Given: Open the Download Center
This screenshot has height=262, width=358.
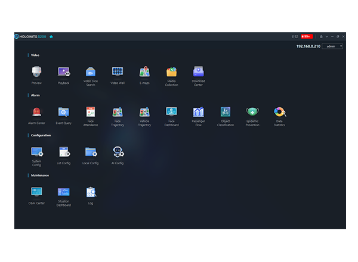Looking at the screenshot, I should point(198,72).
